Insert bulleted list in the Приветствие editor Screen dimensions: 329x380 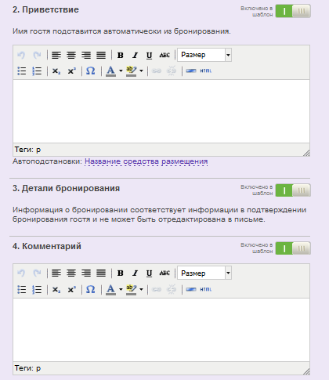click(22, 71)
